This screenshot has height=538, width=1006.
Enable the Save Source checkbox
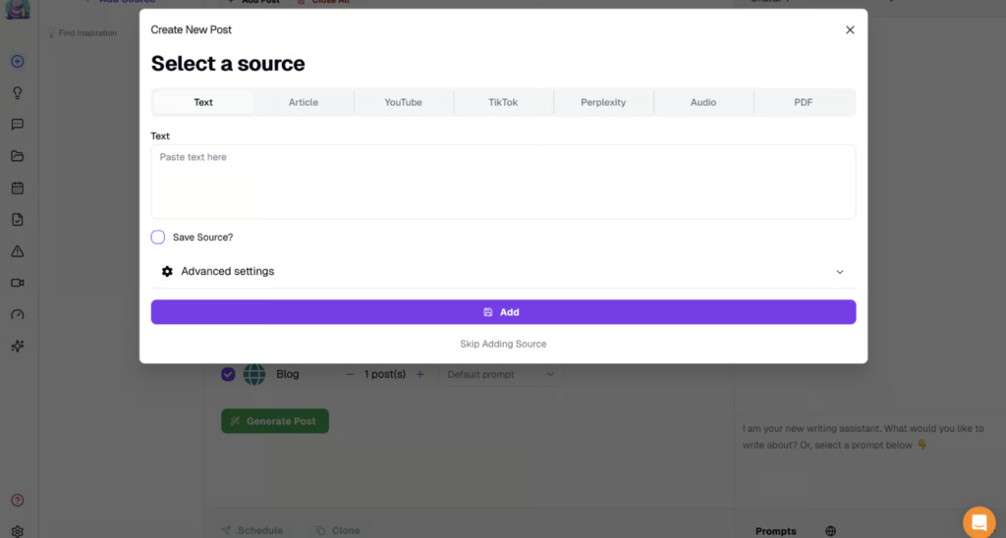click(158, 238)
